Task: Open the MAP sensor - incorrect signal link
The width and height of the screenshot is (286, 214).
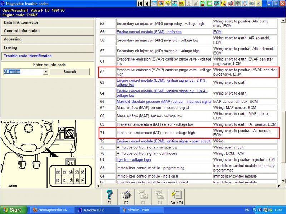Action: click(164, 102)
